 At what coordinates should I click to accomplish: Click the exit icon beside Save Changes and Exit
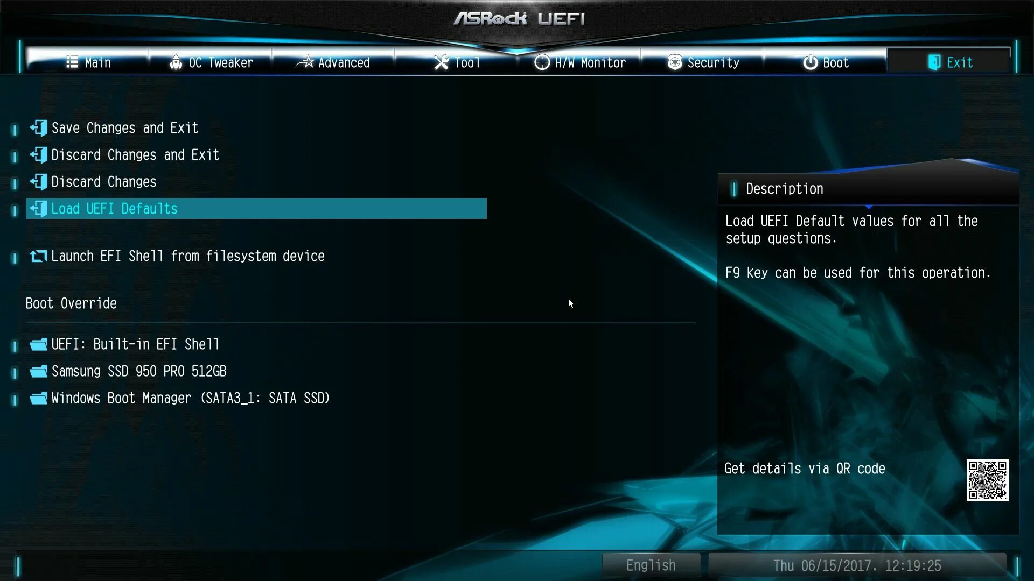tap(39, 128)
